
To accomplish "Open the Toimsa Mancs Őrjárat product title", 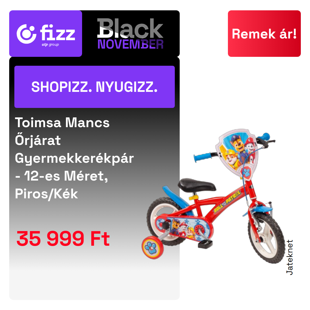I will tap(74, 158).
